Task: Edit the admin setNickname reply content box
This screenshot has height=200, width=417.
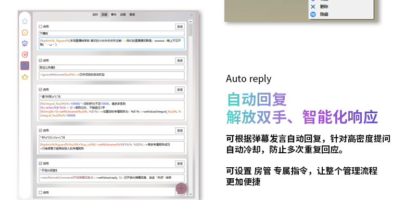Action: point(112,147)
